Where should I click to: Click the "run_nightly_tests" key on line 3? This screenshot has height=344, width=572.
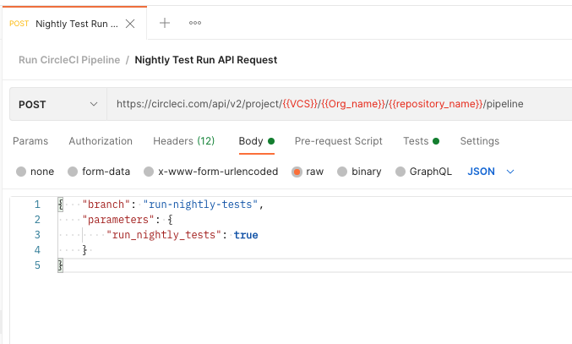(164, 235)
